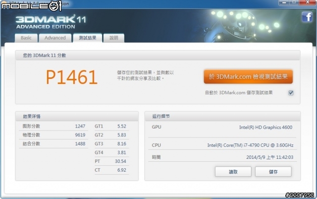
Task: Click the GT4 value 3.81
Action: [122, 152]
